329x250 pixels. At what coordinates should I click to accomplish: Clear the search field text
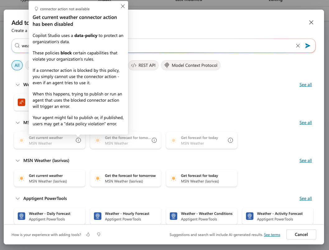point(298,46)
